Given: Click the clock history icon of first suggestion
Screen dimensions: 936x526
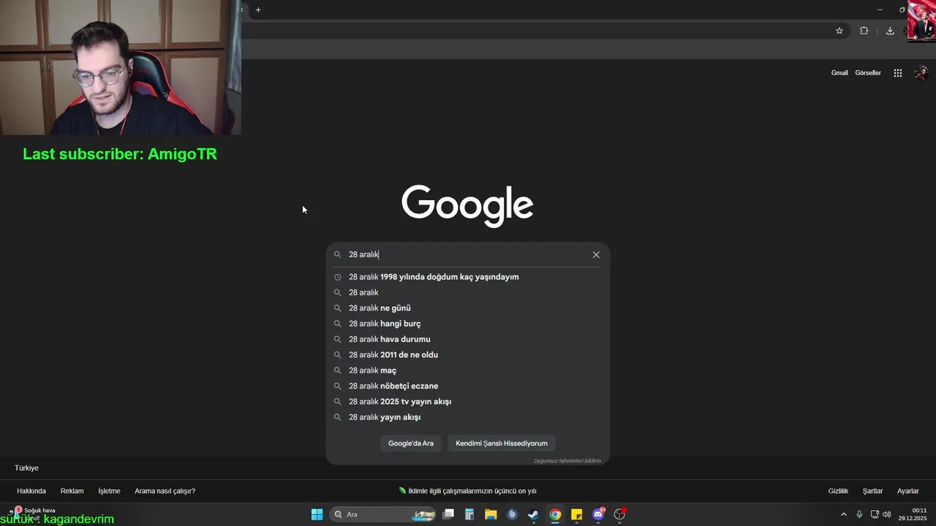Looking at the screenshot, I should [338, 277].
